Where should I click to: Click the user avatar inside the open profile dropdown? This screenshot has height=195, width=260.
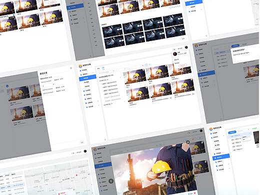click(x=175, y=54)
